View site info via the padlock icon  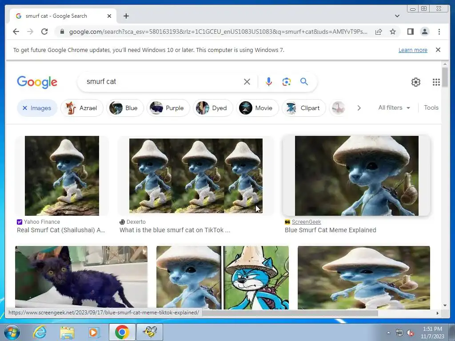(x=62, y=32)
